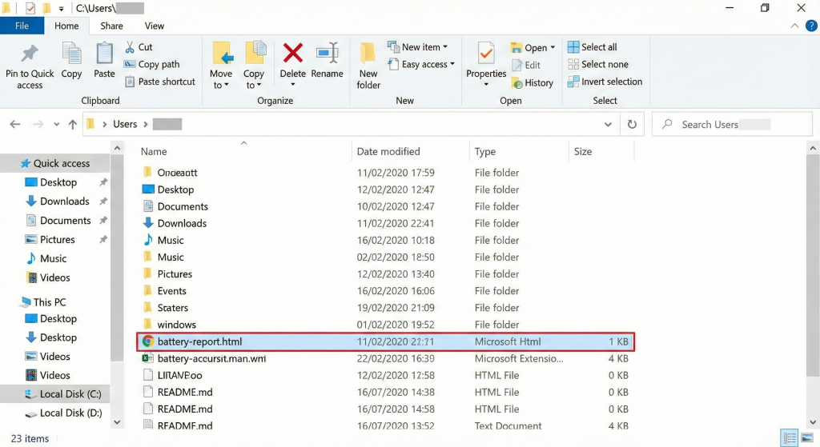Switch to details view layout

coord(790,438)
